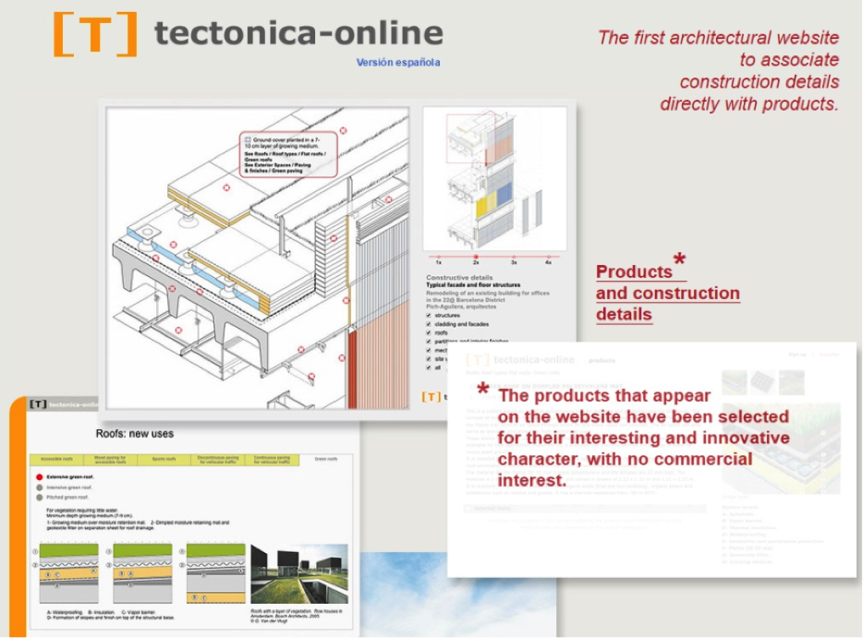Image resolution: width=863 pixels, height=638 pixels.
Task: Toggle the roofs layer checkbox
Action: (429, 332)
